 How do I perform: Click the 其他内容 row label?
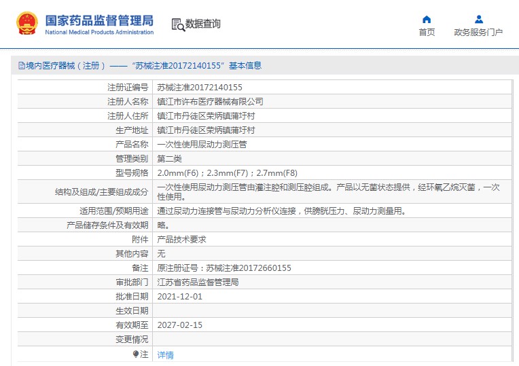(x=132, y=253)
